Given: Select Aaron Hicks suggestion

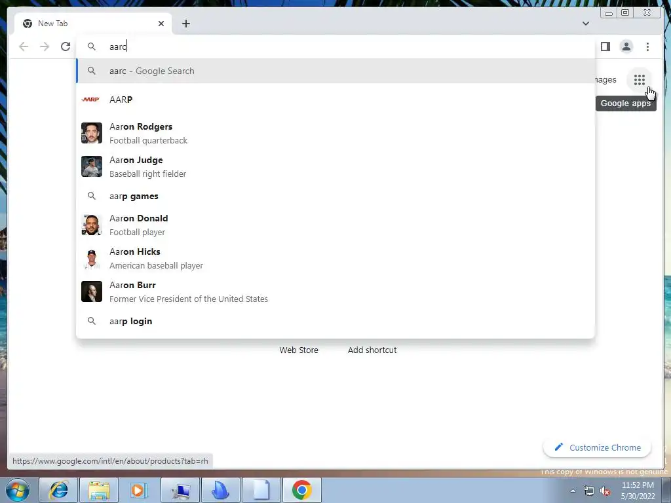Looking at the screenshot, I should [335, 258].
